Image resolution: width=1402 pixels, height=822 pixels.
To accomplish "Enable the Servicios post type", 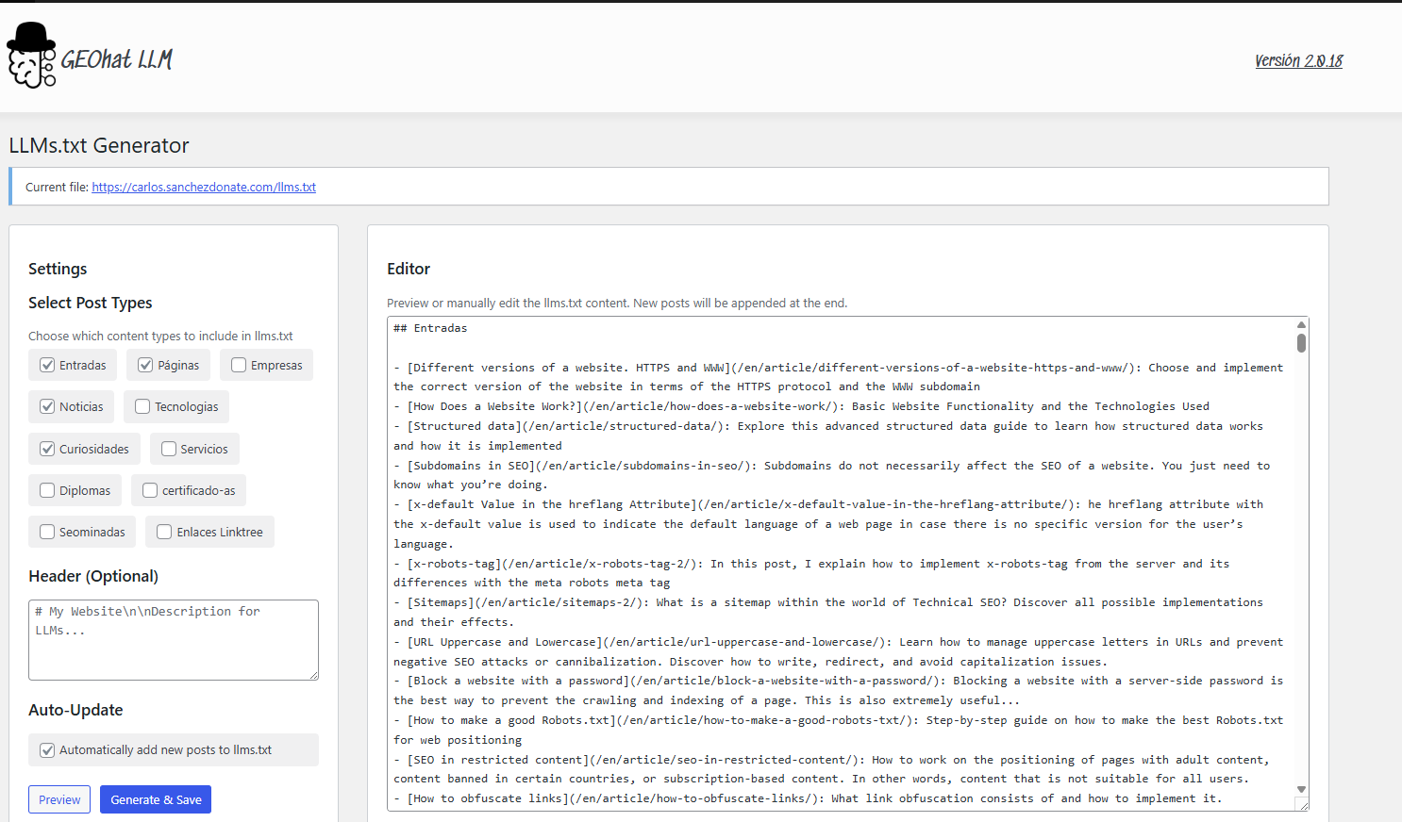I will click(170, 449).
